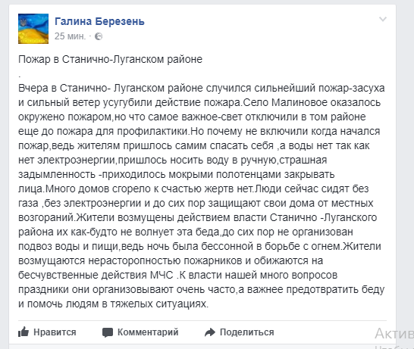Click the Windows activation watermark Актив
The height and width of the screenshot is (349, 414).
(394, 333)
